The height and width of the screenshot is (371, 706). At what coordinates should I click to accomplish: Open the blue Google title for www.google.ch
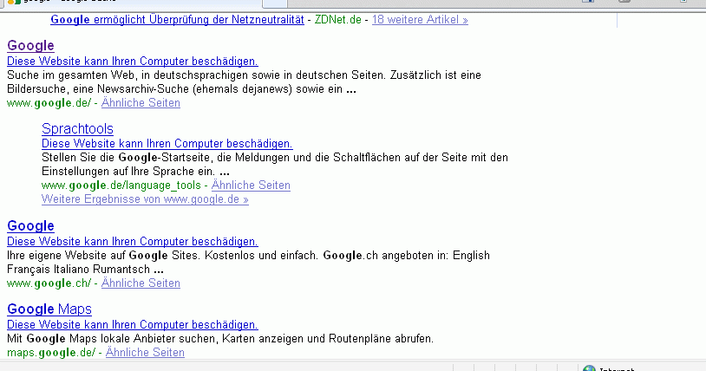point(30,225)
